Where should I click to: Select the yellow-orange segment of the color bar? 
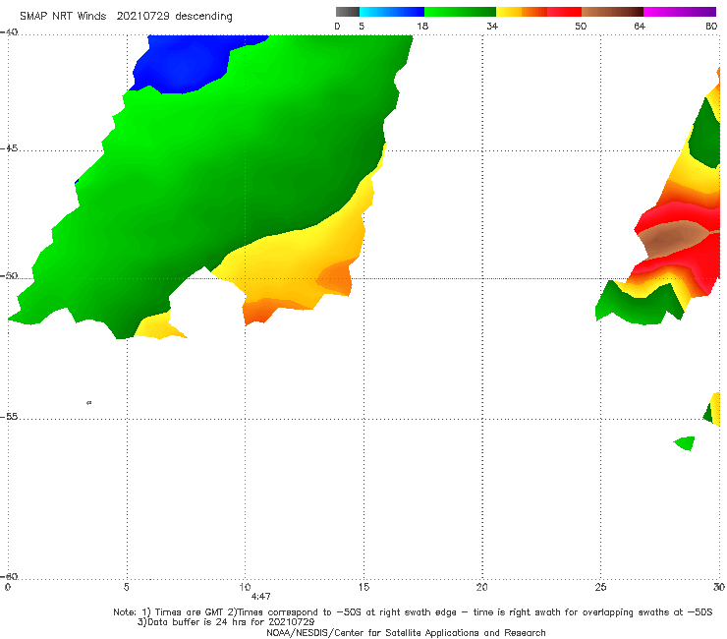tap(522, 12)
